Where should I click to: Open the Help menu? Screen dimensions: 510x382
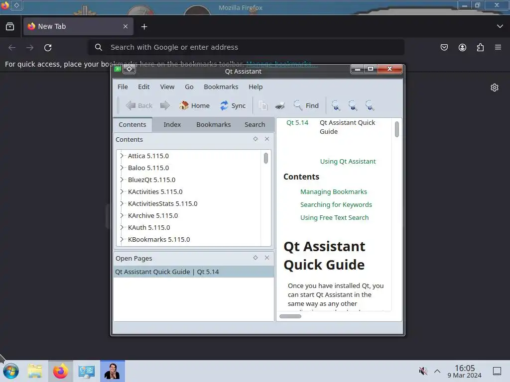(255, 87)
